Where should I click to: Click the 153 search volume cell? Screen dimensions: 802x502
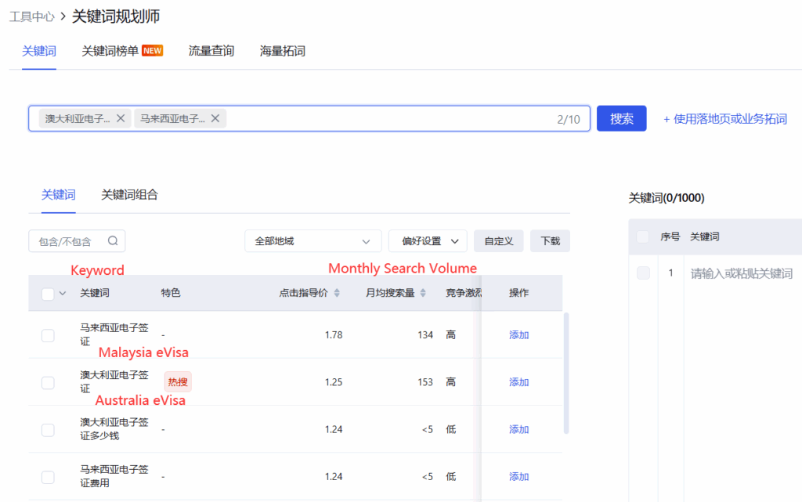425,382
